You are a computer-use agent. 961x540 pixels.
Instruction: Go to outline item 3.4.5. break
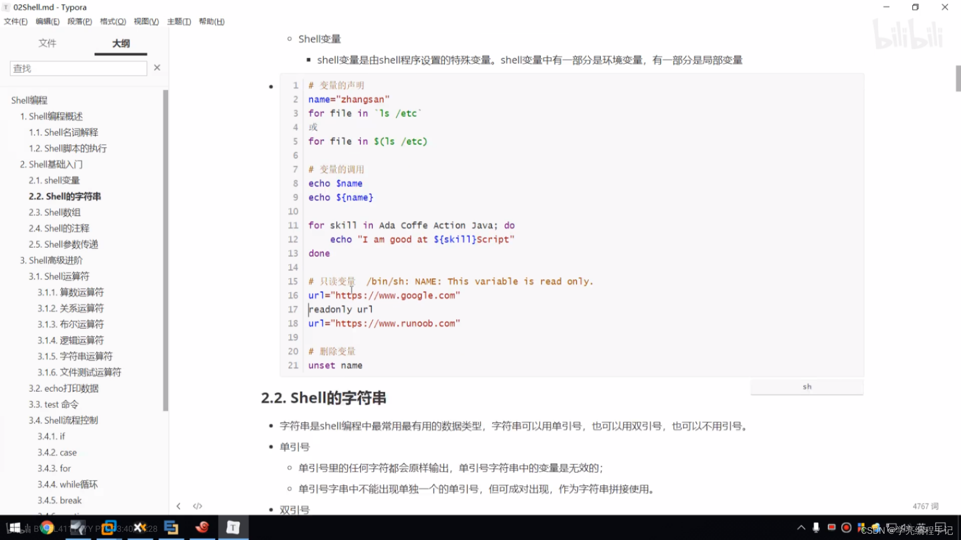[x=60, y=500]
